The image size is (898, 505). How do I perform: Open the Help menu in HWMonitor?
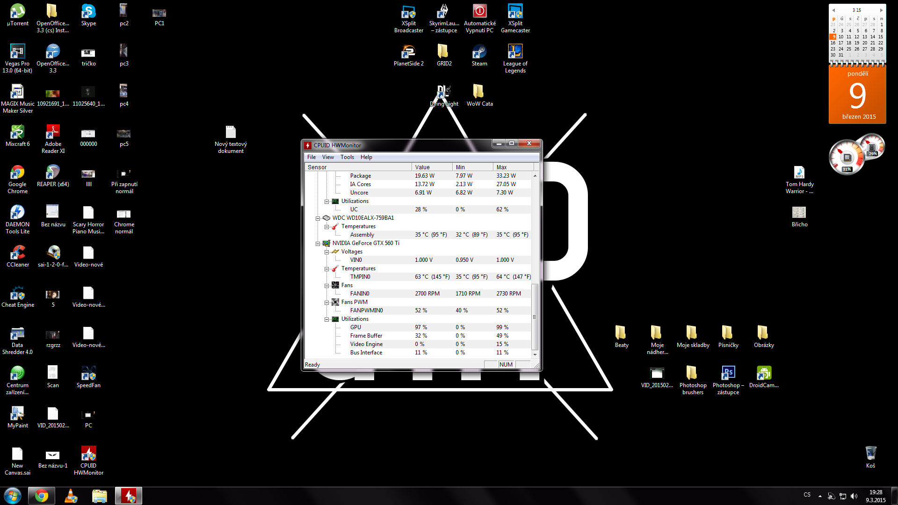[366, 157]
